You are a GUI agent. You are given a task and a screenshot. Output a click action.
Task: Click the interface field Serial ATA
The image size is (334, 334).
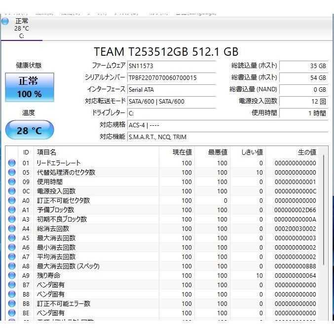[x=172, y=90]
